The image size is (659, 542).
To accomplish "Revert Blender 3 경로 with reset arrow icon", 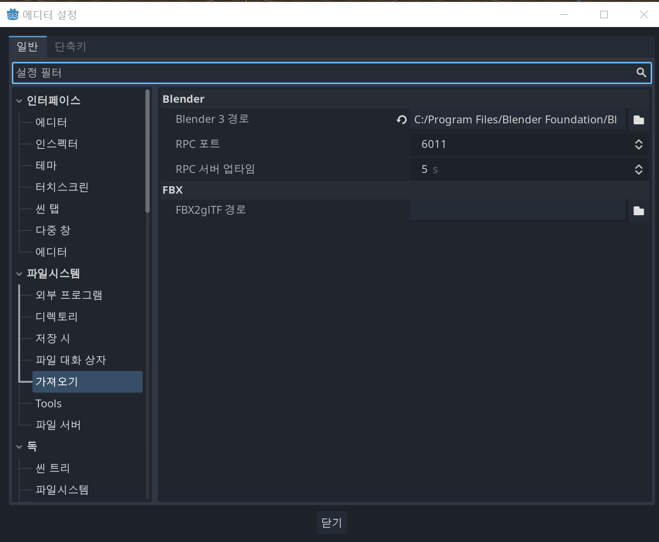I will [402, 119].
